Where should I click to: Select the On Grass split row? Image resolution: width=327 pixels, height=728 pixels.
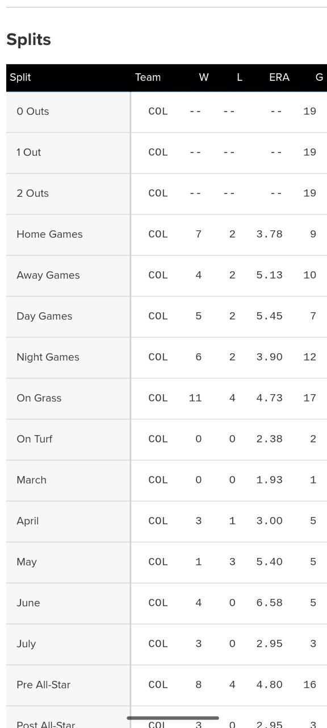[x=166, y=398]
